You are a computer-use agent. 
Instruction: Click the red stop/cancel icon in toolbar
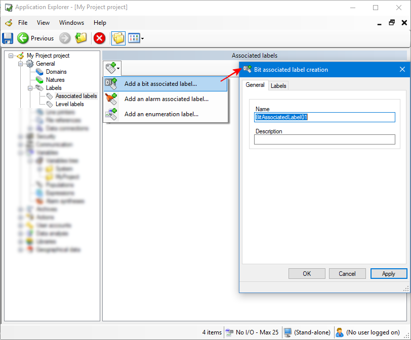pyautogui.click(x=99, y=38)
